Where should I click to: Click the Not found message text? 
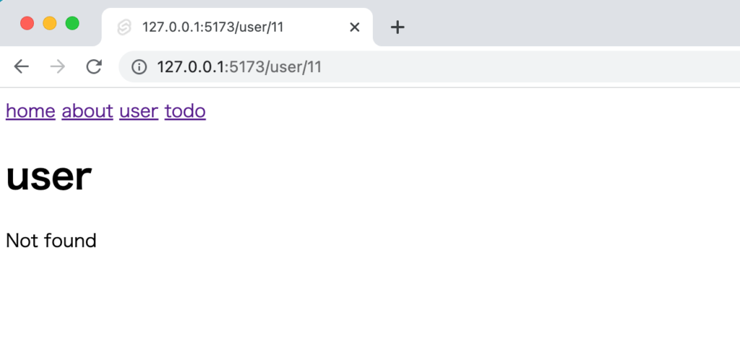[51, 241]
